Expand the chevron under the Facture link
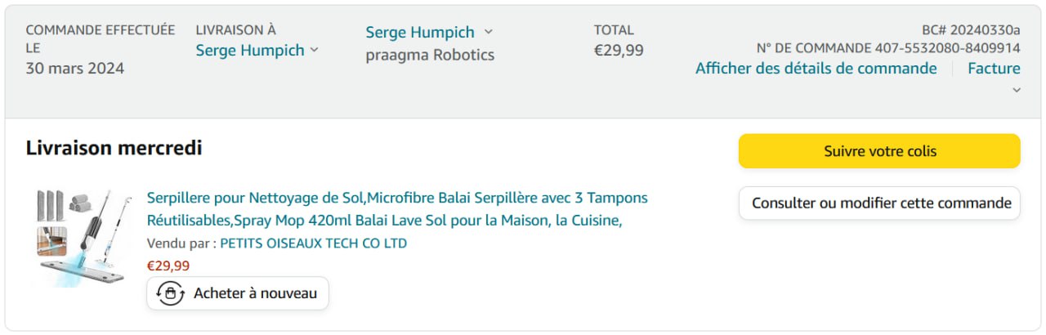The image size is (1046, 335). tap(1016, 90)
